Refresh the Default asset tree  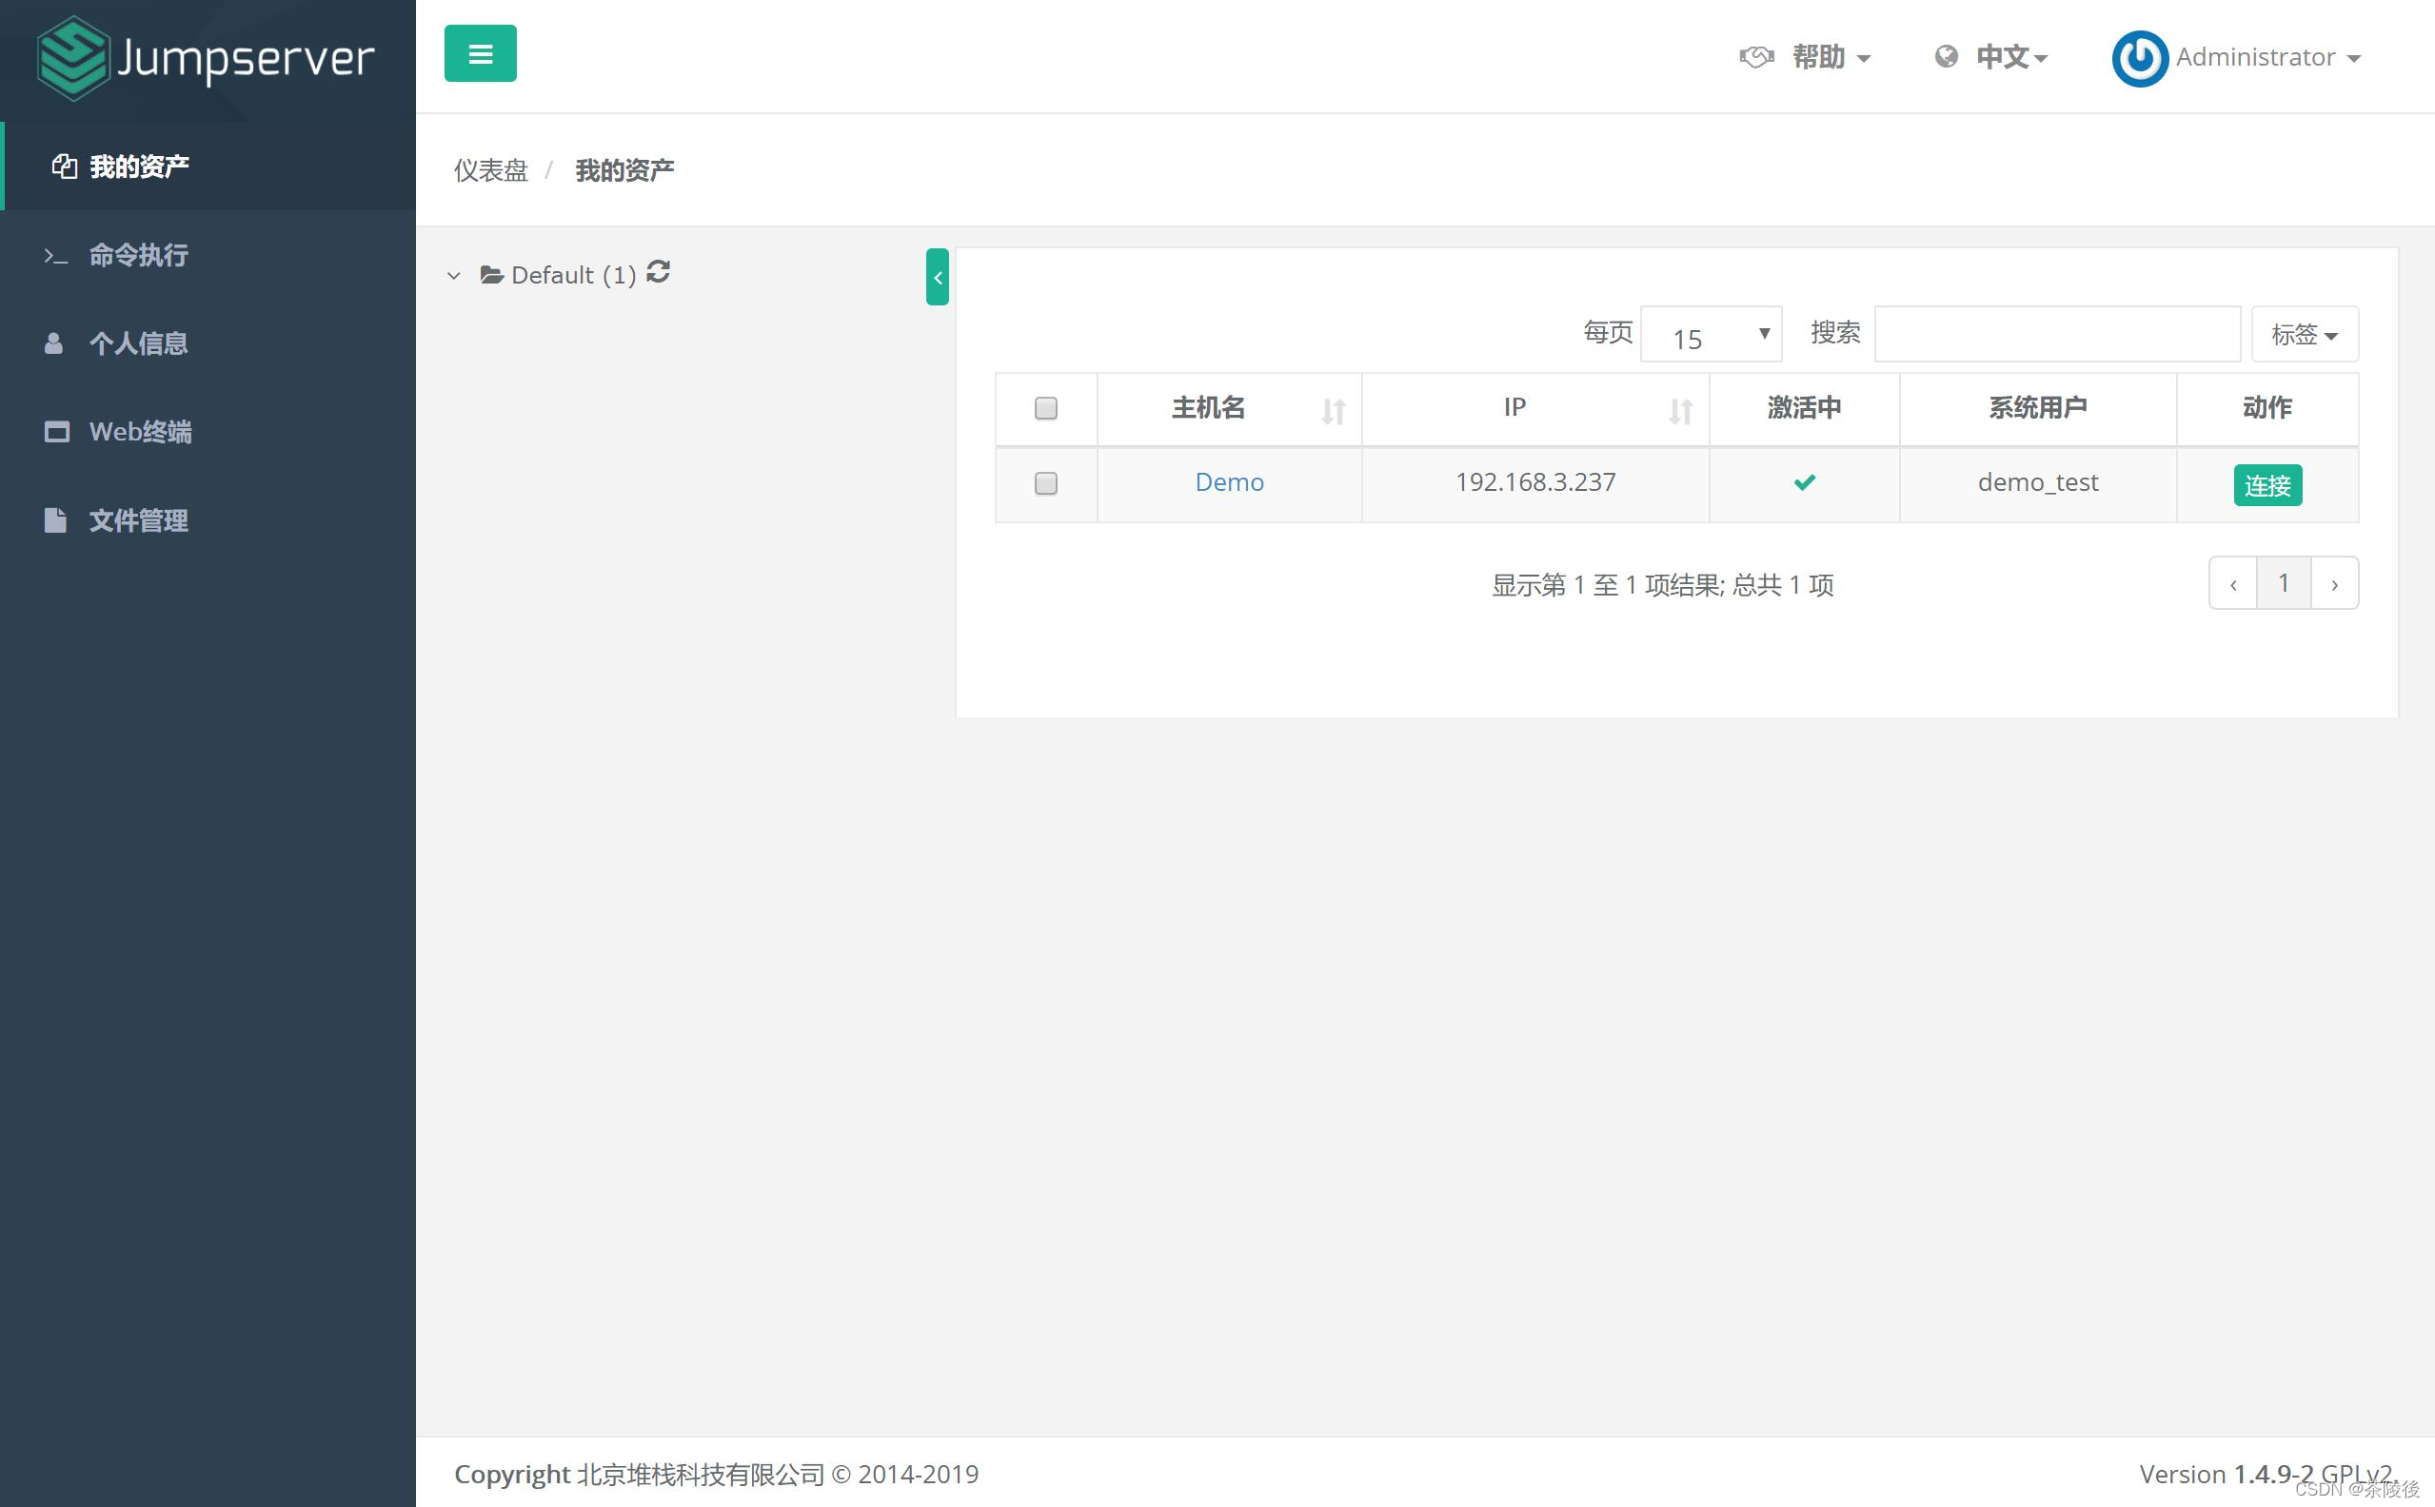click(658, 272)
